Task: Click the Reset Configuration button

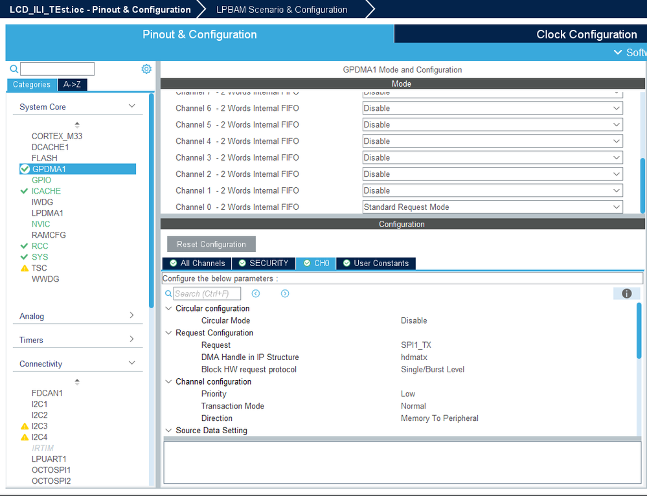Action: tap(211, 244)
